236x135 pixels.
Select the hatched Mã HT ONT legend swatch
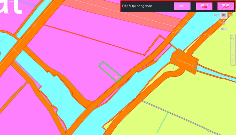pos(226,6)
